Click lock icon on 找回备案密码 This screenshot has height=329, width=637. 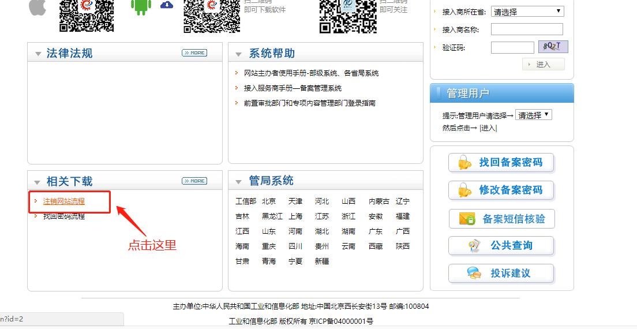point(464,162)
